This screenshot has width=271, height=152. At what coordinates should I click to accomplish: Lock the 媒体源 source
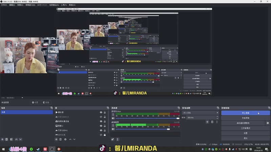105,112
